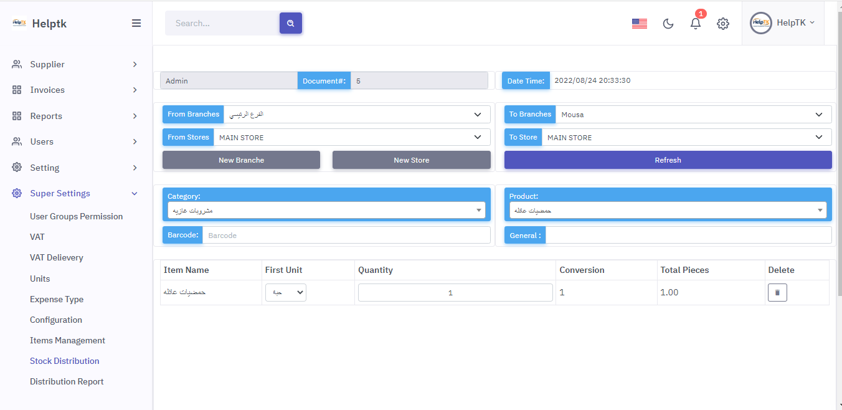Click the Helptk logo in sidebar
This screenshot has width=842, height=410.
click(19, 23)
